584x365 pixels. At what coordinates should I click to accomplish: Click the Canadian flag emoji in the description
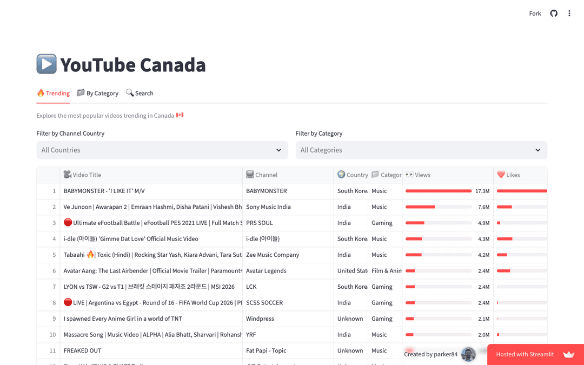pos(180,115)
